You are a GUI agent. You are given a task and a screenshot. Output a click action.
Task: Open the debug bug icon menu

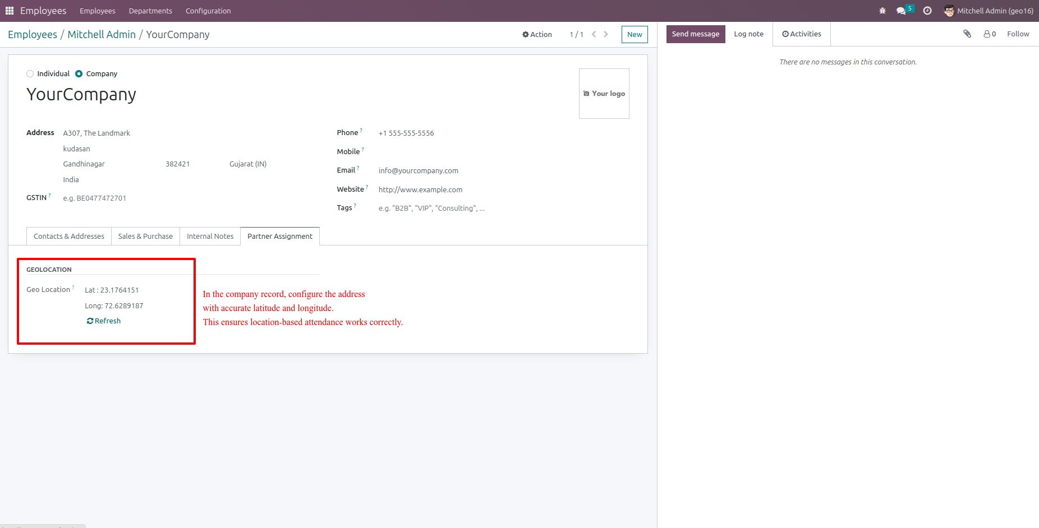coord(882,11)
